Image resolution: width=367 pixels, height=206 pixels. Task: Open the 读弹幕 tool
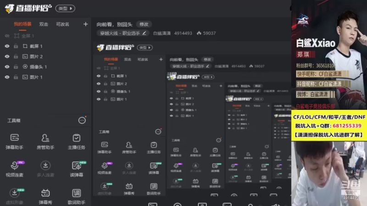point(77,169)
